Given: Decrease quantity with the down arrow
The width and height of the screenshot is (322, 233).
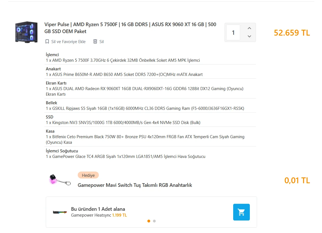Looking at the screenshot, I should (x=249, y=36).
